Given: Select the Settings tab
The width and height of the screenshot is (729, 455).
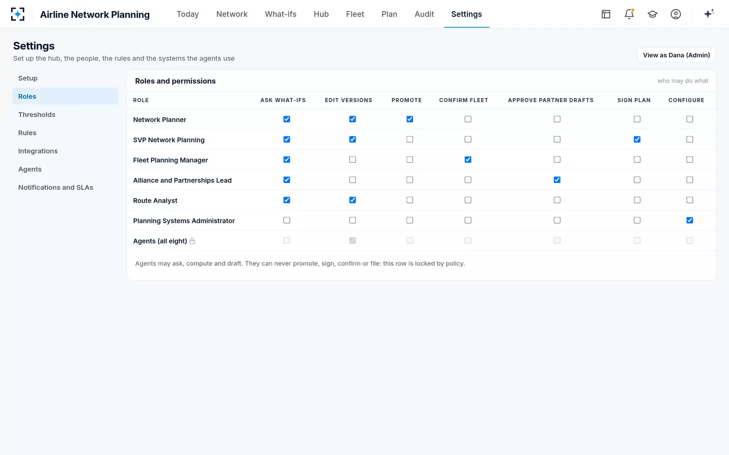Looking at the screenshot, I should (x=467, y=14).
